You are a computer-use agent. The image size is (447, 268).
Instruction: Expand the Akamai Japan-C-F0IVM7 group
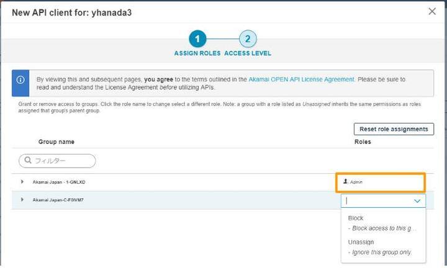[x=22, y=200]
